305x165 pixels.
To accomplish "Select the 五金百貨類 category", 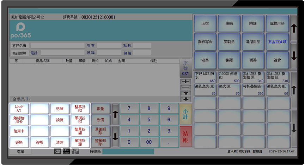I will pos(277,41).
